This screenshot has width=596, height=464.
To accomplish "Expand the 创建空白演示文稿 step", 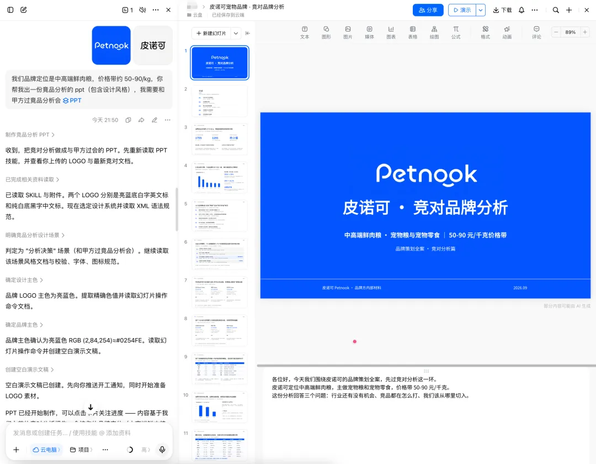I will pos(30,370).
